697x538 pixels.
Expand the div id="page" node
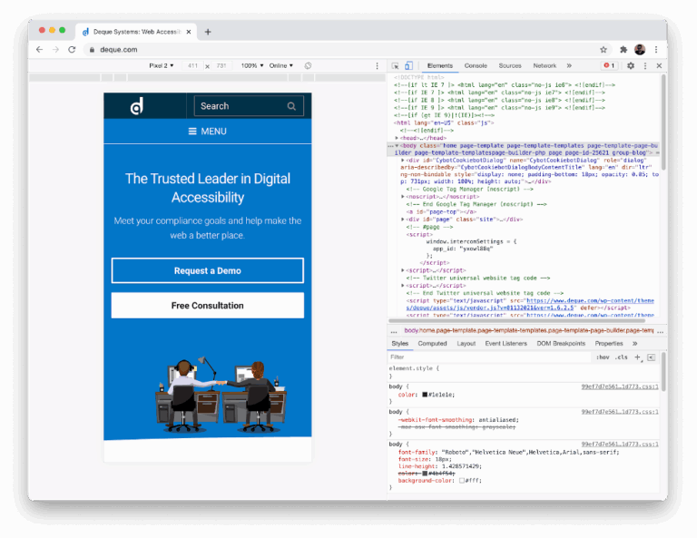pyautogui.click(x=403, y=219)
